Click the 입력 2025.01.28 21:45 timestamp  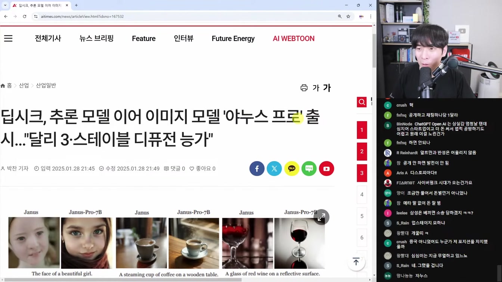(x=64, y=169)
